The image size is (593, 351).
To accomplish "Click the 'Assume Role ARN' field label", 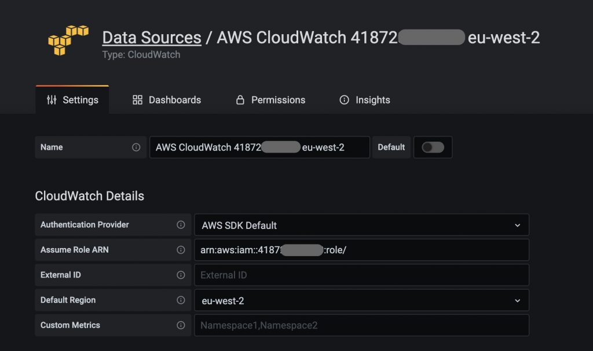I will [x=75, y=250].
